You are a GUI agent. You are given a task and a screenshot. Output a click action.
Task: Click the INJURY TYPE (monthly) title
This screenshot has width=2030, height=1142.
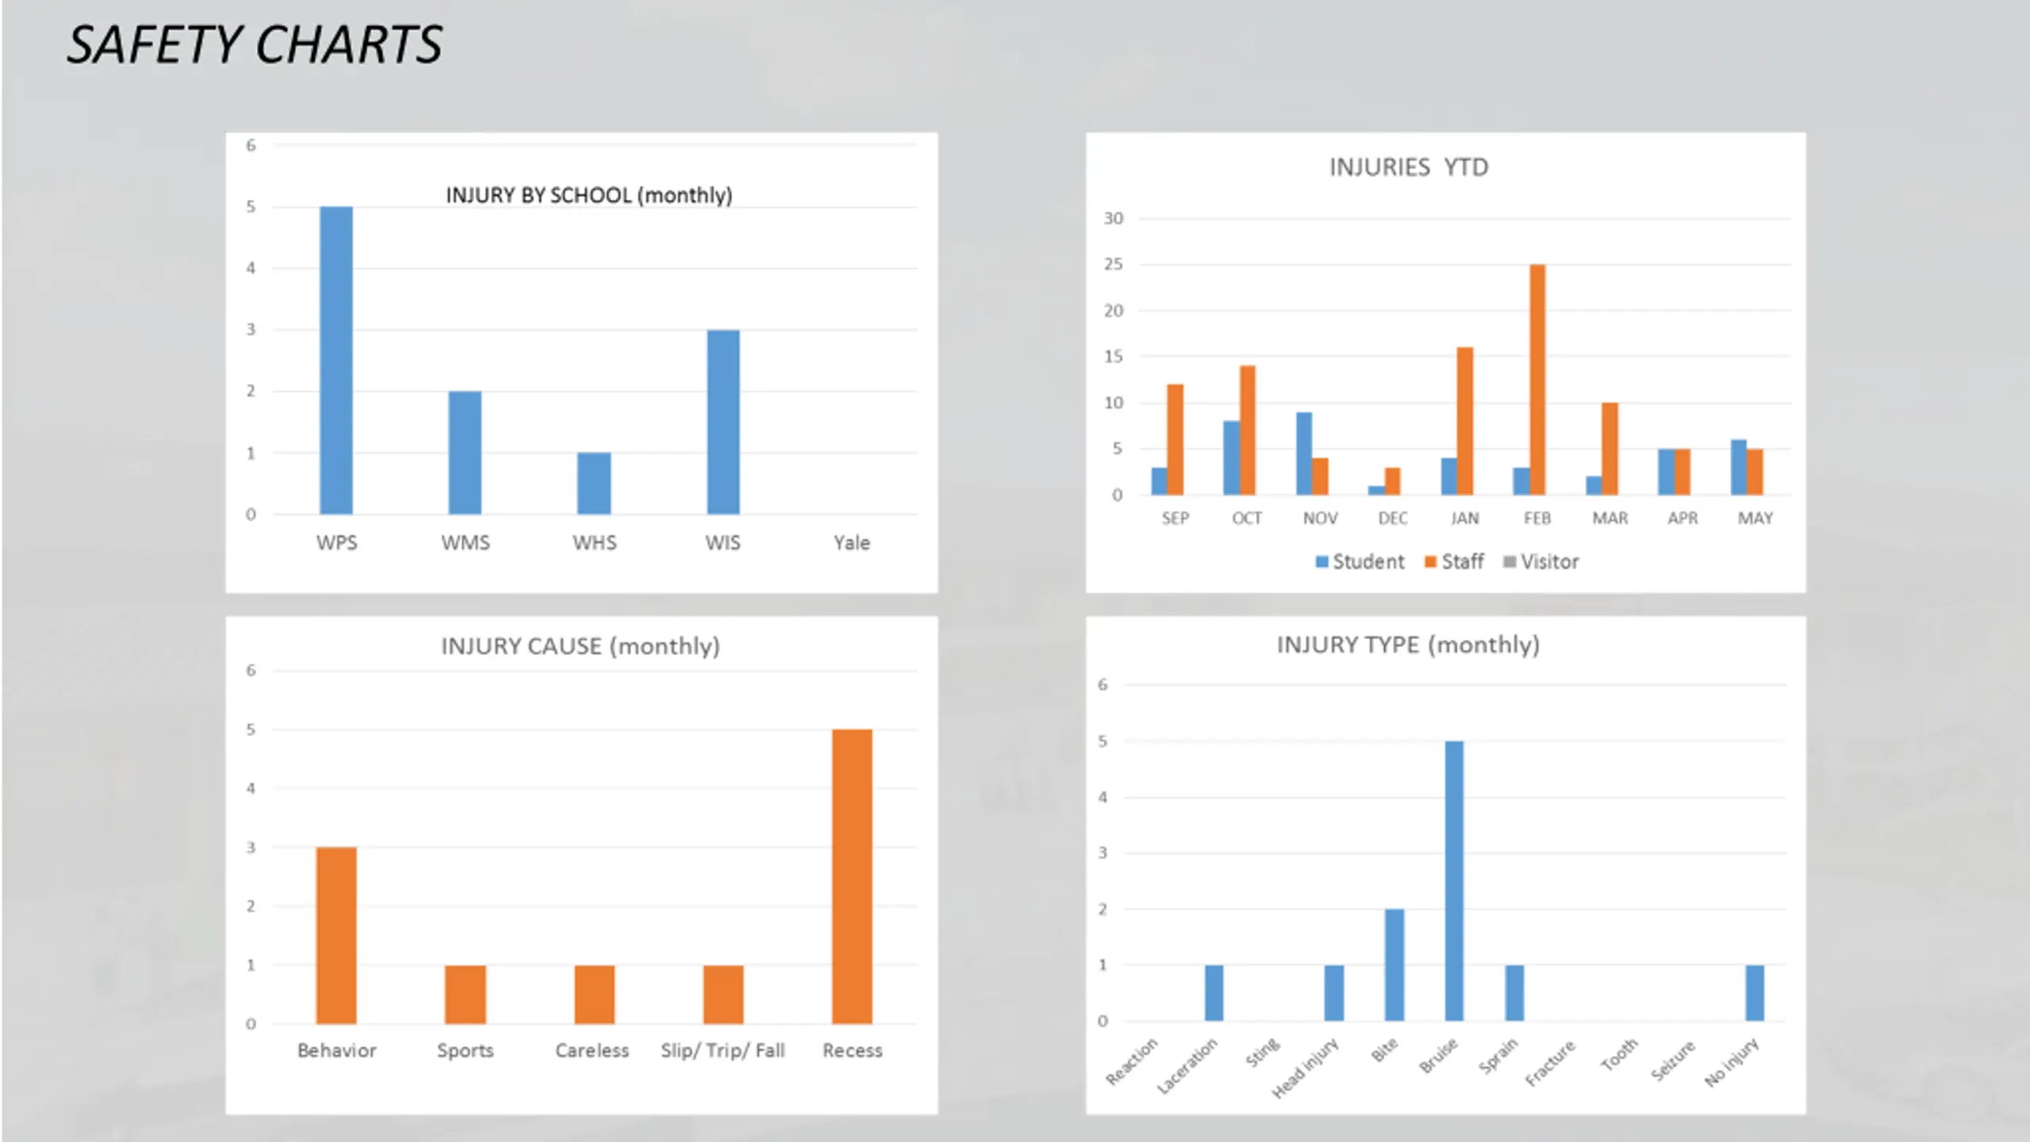coord(1408,645)
